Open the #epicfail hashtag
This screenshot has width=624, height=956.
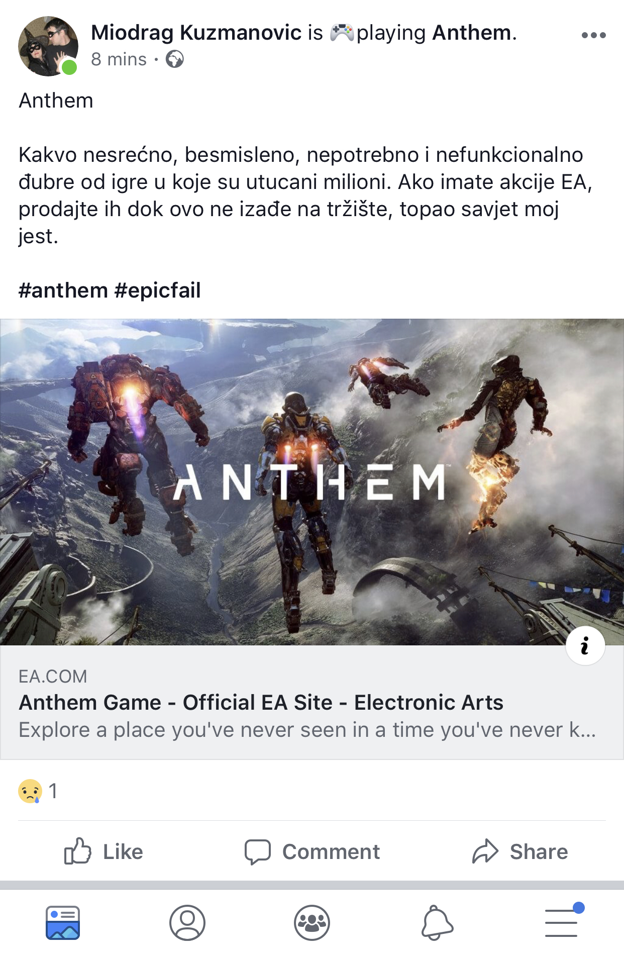click(x=158, y=291)
